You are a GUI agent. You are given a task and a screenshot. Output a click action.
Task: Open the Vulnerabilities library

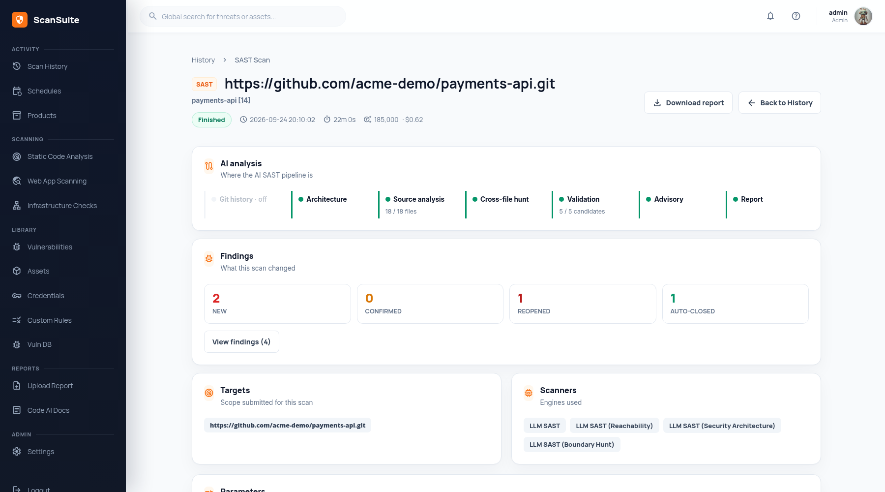63,247
